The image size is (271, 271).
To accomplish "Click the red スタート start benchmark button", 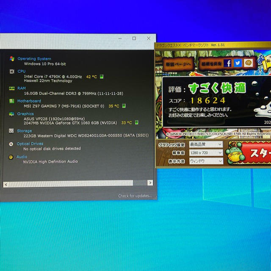I will (x=256, y=153).
